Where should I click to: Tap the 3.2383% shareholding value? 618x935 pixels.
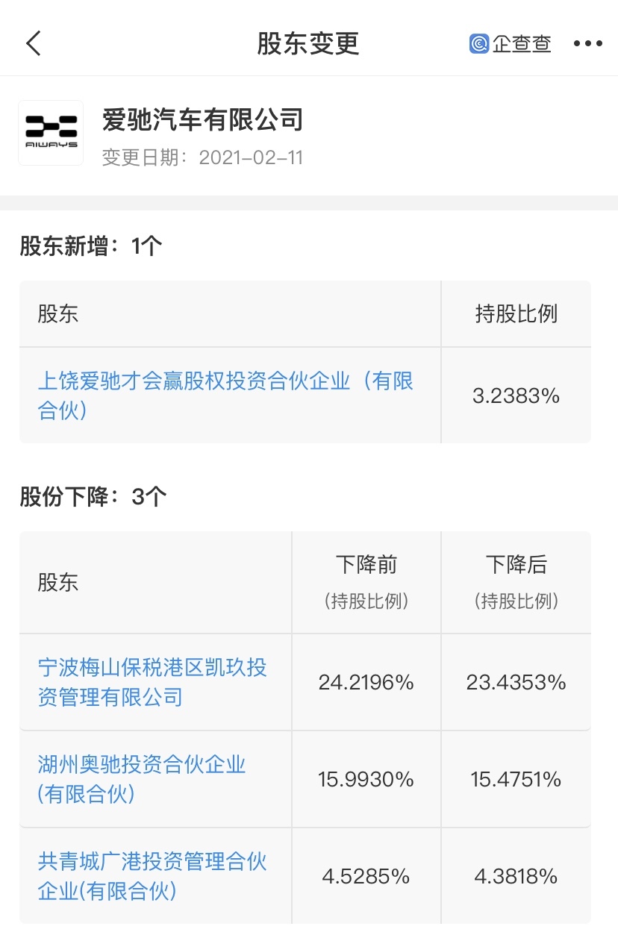point(516,395)
